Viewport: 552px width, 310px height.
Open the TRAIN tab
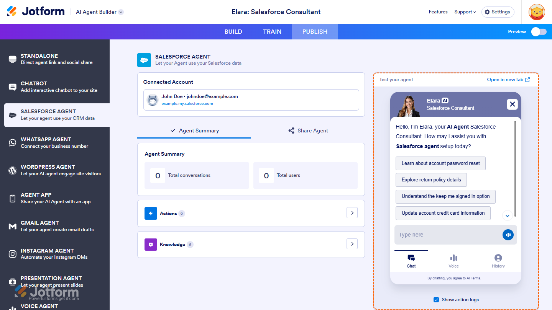pos(272,32)
